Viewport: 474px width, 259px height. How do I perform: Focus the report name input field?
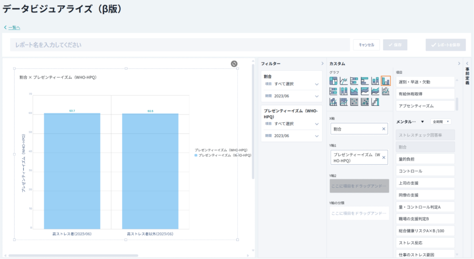point(180,45)
